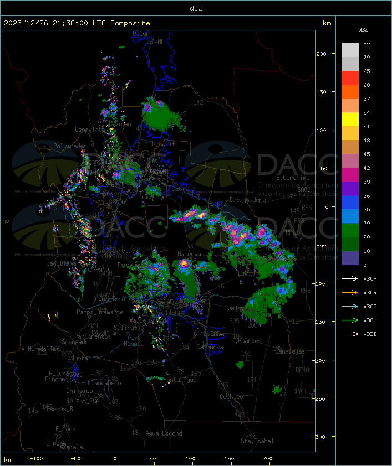Click the 'Parlamentos' map label
This screenshot has width=392, height=466.
pyautogui.click(x=93, y=336)
